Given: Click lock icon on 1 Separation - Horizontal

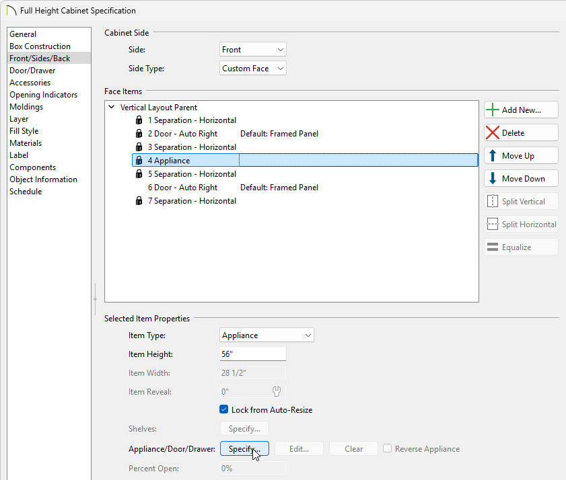Looking at the screenshot, I should [139, 120].
